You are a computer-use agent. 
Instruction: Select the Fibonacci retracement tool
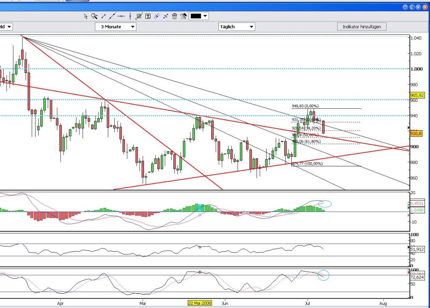139,16
